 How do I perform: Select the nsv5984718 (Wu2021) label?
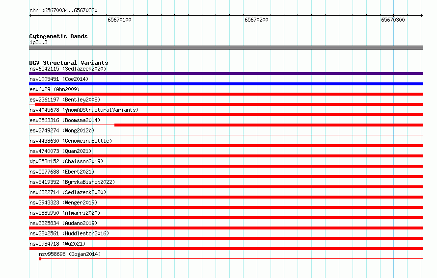[57, 244]
